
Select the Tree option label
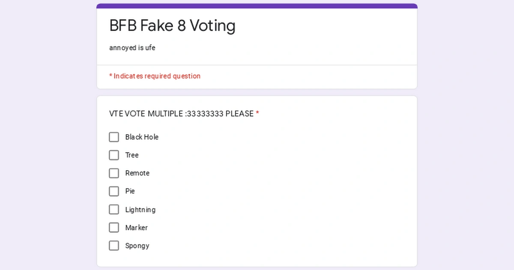[131, 155]
